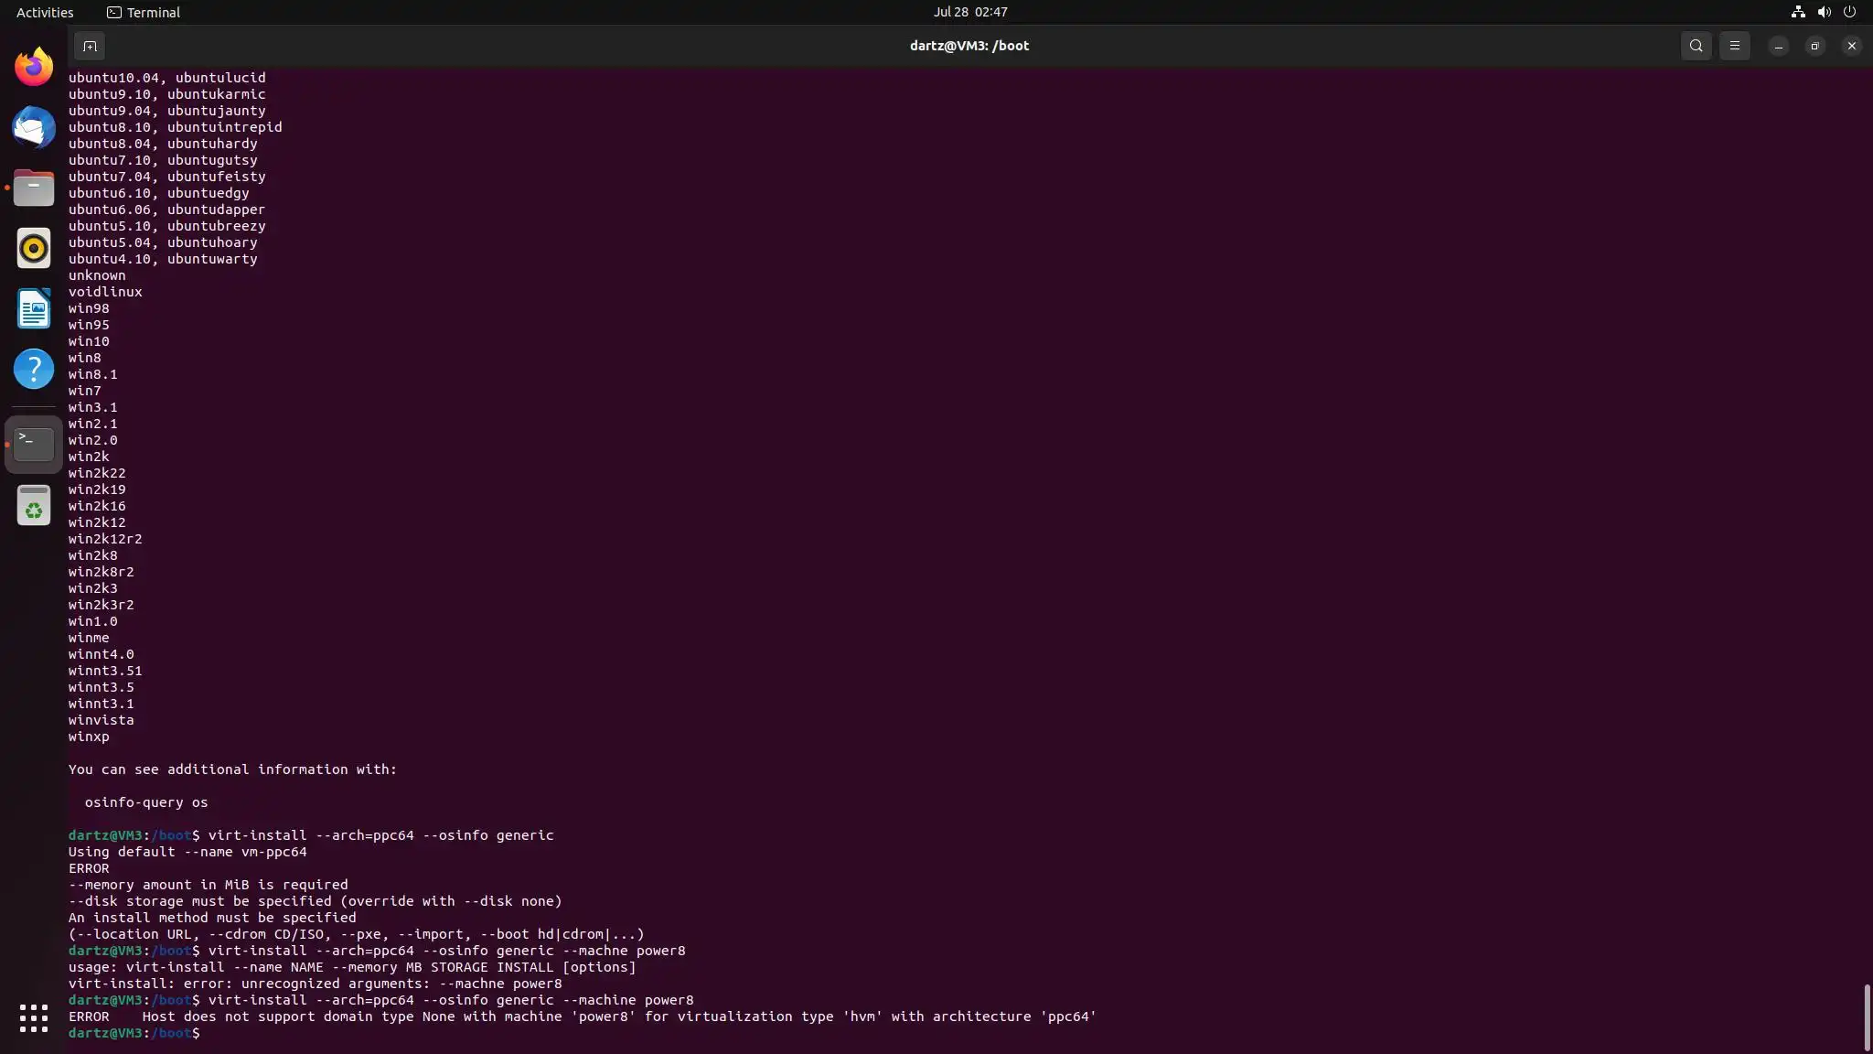This screenshot has height=1054, width=1873.
Task: Launch Firefox from the dock
Action: click(x=34, y=67)
